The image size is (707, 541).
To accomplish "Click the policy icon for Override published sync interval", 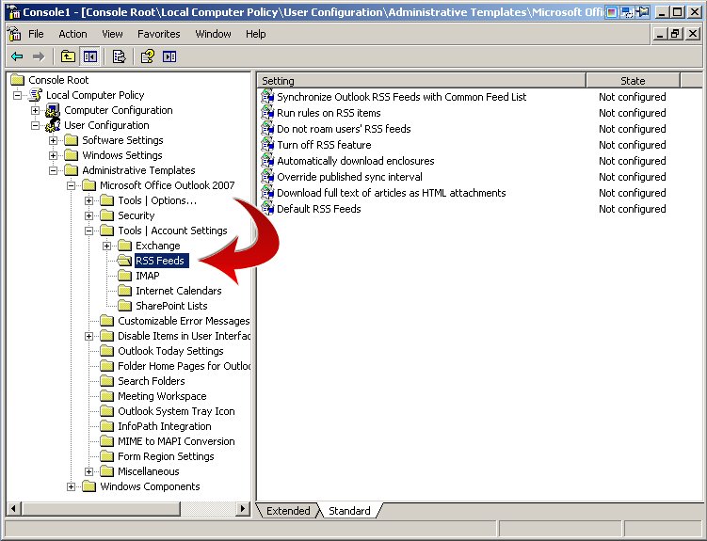I will [x=267, y=177].
